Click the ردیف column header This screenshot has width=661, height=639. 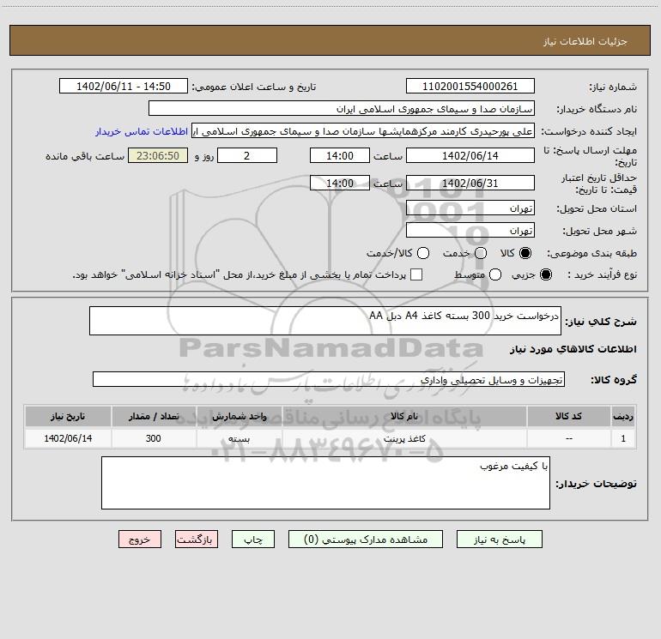pos(623,416)
